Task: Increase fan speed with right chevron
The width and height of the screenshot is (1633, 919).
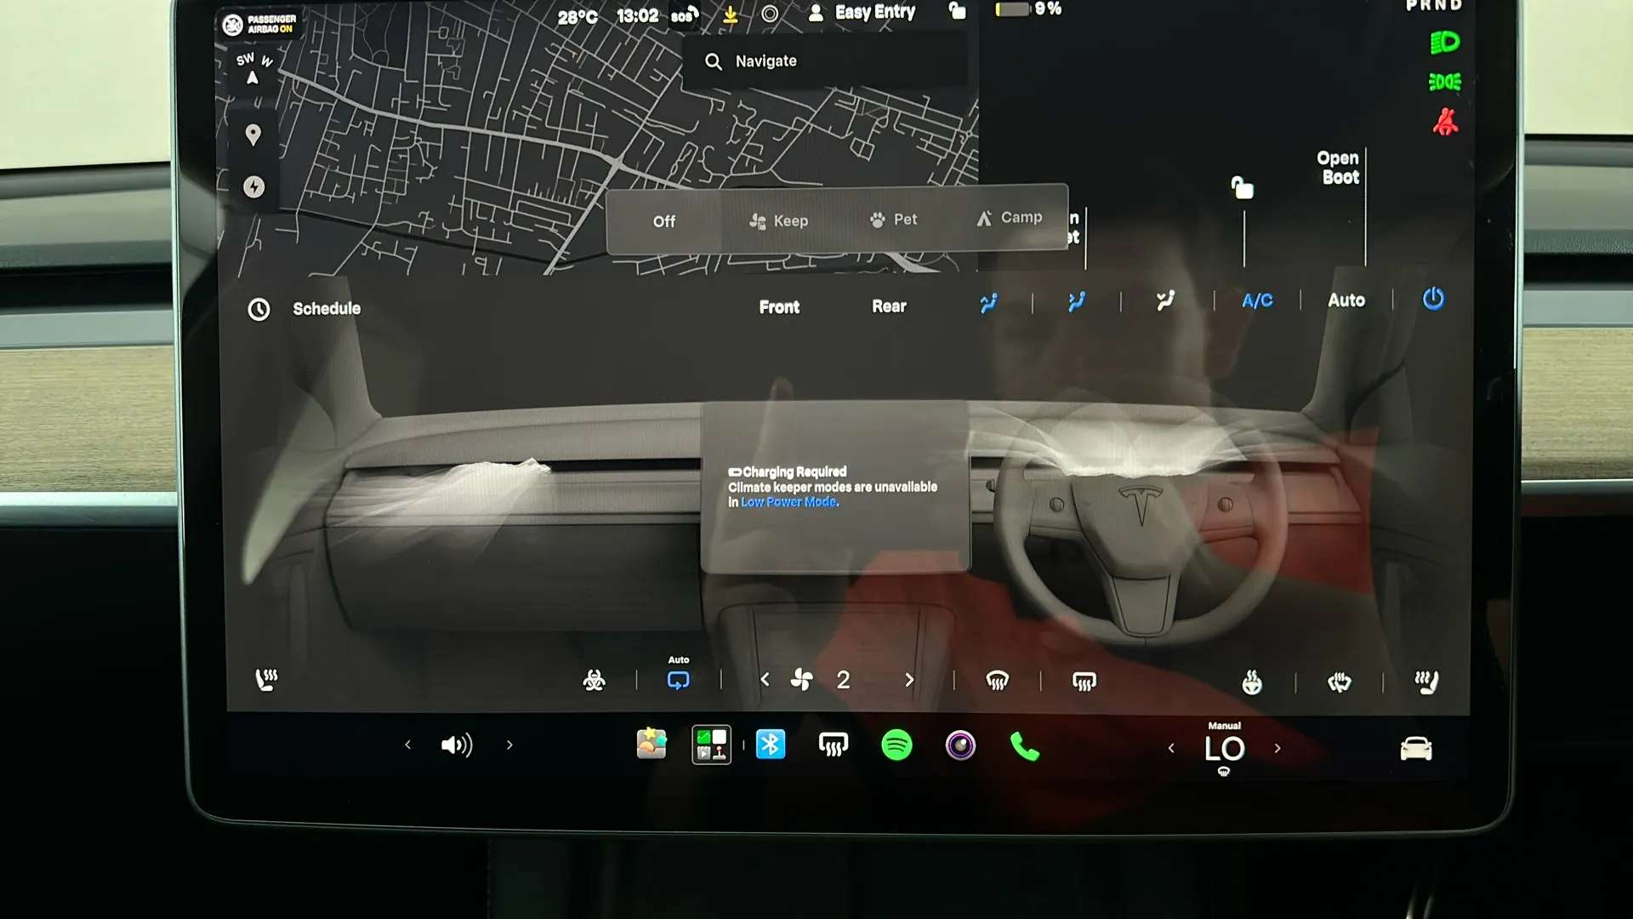Action: tap(909, 680)
